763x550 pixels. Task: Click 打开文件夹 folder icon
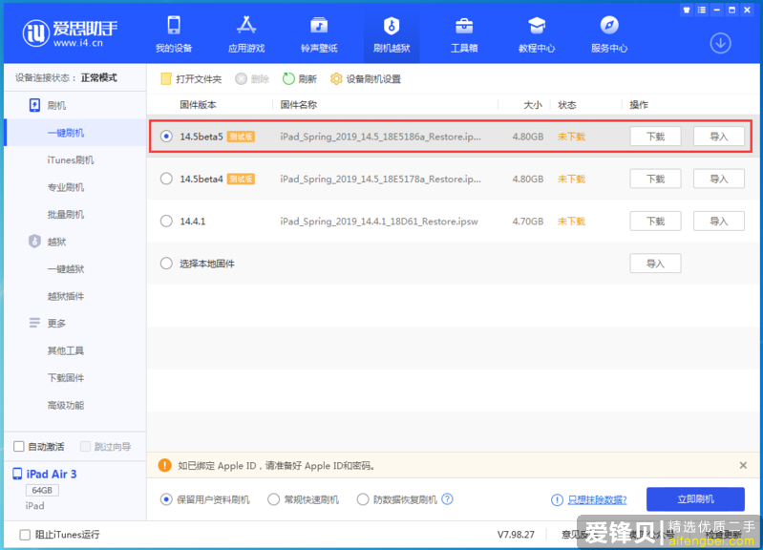166,79
